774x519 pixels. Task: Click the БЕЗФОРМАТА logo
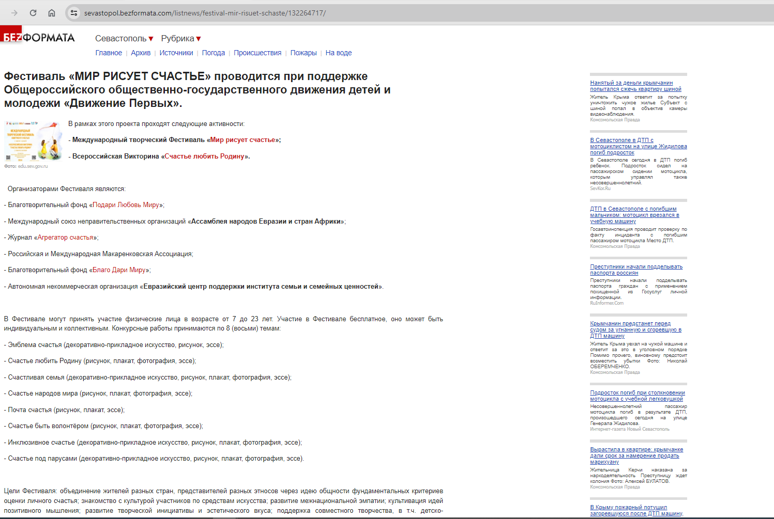click(38, 37)
